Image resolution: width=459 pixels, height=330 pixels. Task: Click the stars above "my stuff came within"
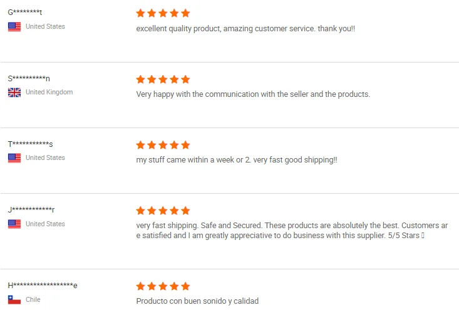pyautogui.click(x=163, y=145)
